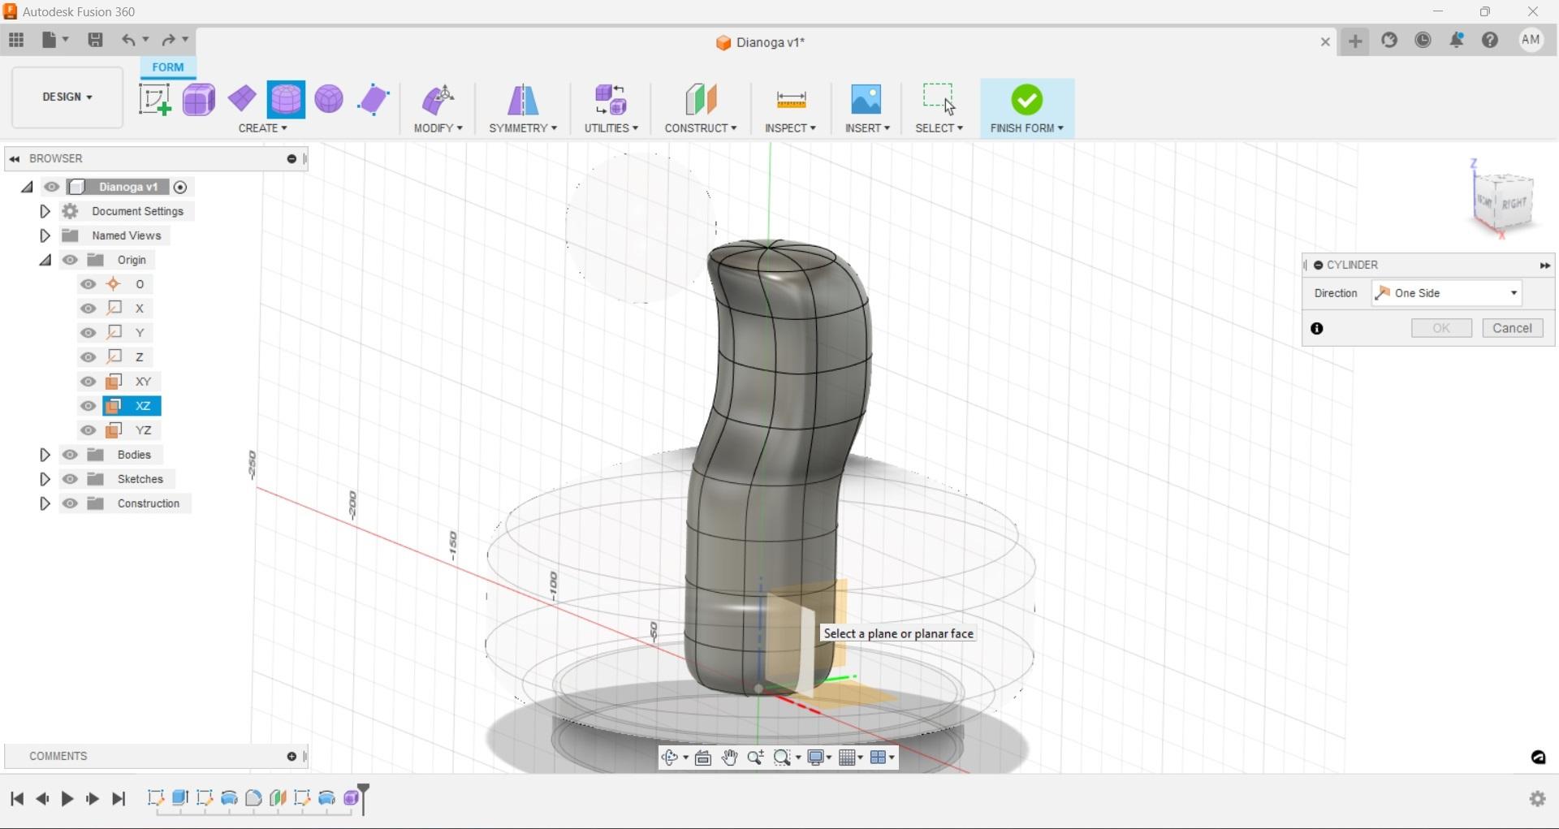Image resolution: width=1559 pixels, height=829 pixels.
Task: Cancel the Cylinder command
Action: (1512, 327)
